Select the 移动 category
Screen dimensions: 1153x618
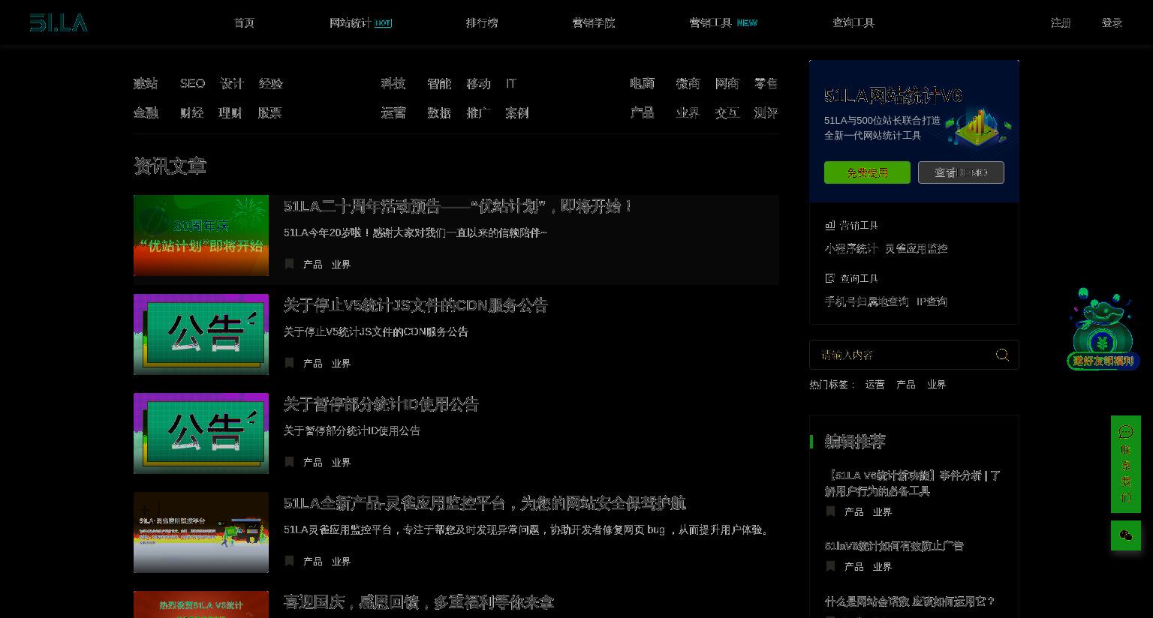478,83
